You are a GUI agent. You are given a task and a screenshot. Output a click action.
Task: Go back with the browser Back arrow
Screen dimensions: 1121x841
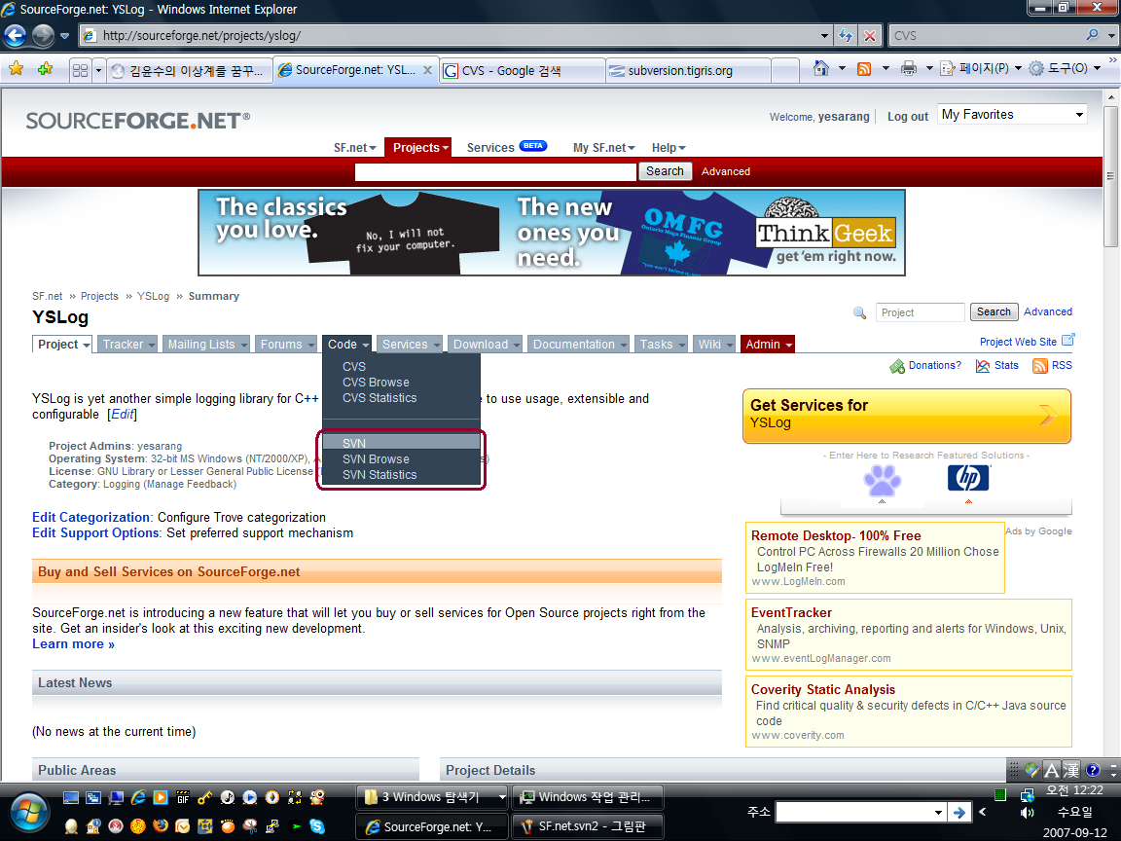(15, 35)
